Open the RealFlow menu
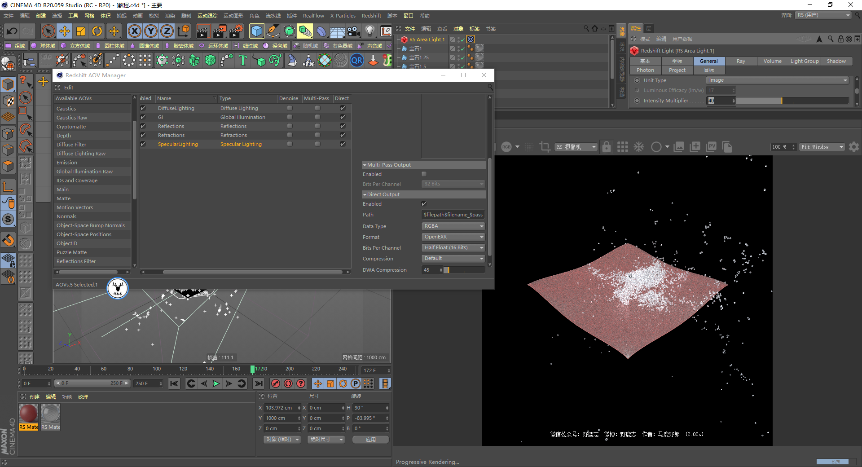 (313, 16)
